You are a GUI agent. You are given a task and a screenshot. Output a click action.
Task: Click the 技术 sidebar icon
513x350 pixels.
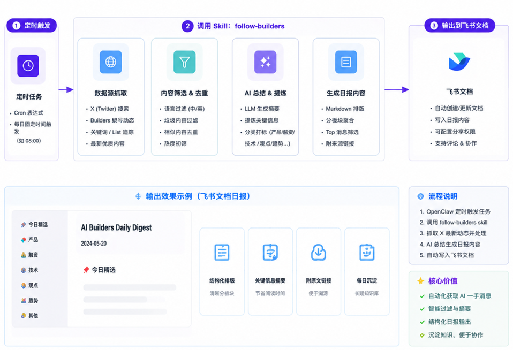click(x=23, y=270)
